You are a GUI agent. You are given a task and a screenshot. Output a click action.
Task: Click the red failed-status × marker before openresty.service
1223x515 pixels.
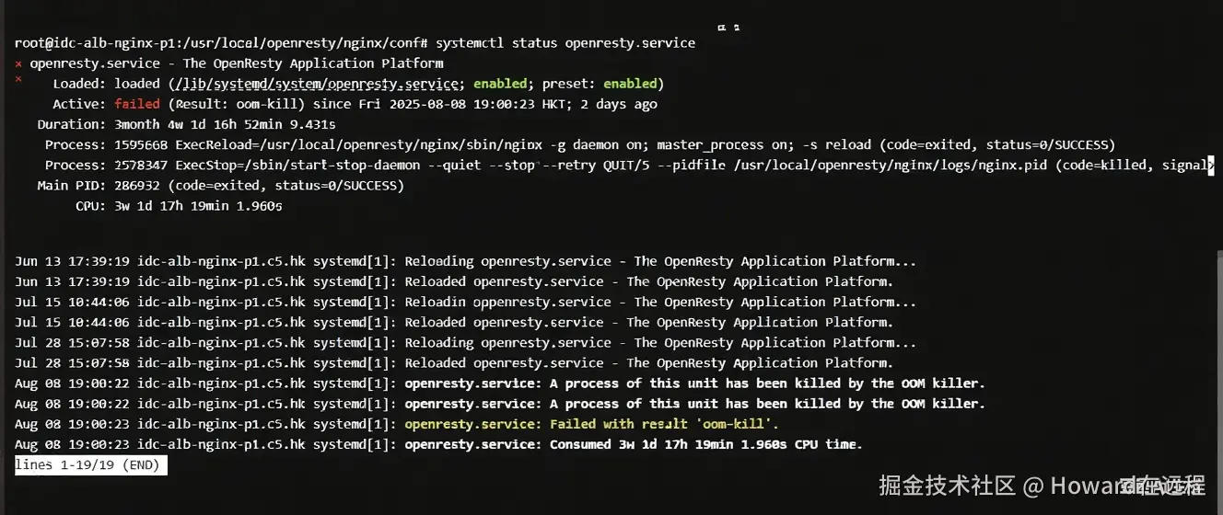point(18,64)
